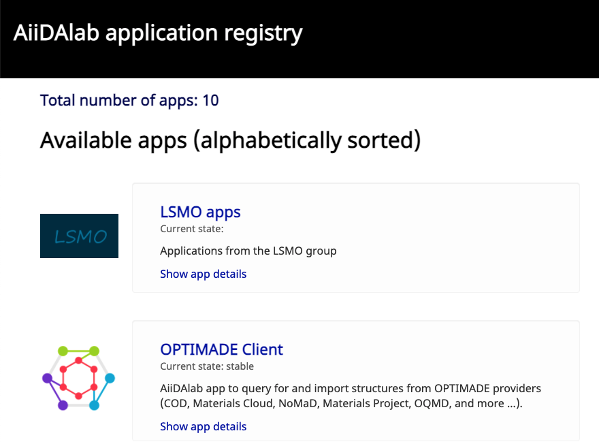Image resolution: width=599 pixels, height=446 pixels.
Task: Click the 'Available apps (alphabetically sorted)' heading
Action: [x=230, y=140]
